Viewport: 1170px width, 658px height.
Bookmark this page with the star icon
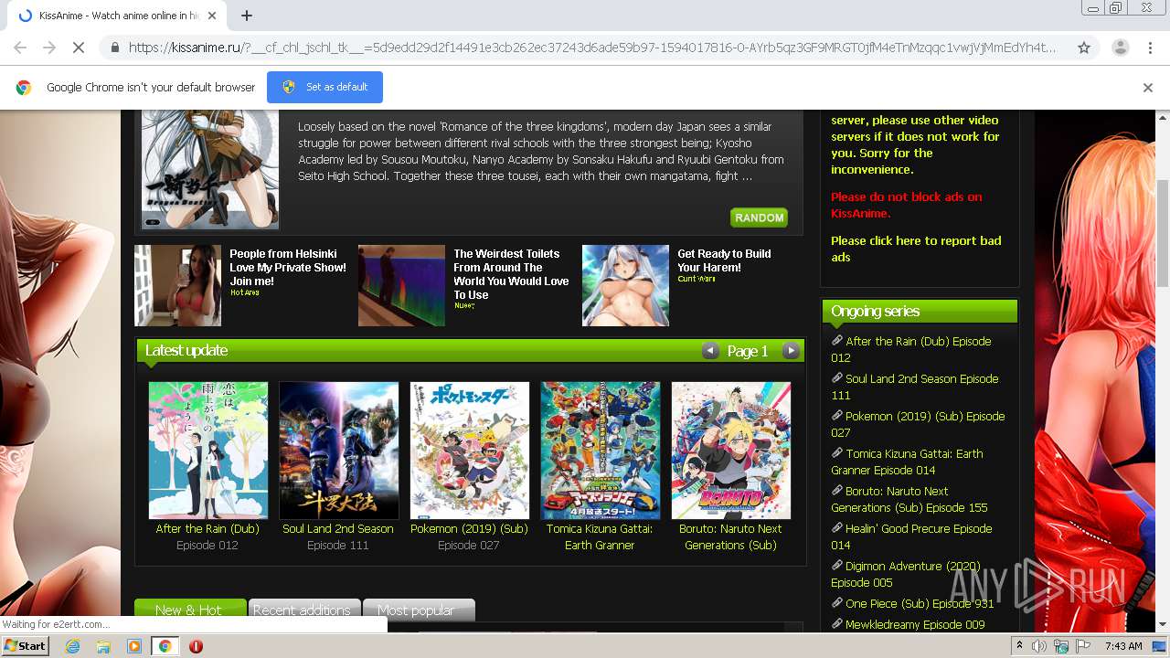(1084, 48)
